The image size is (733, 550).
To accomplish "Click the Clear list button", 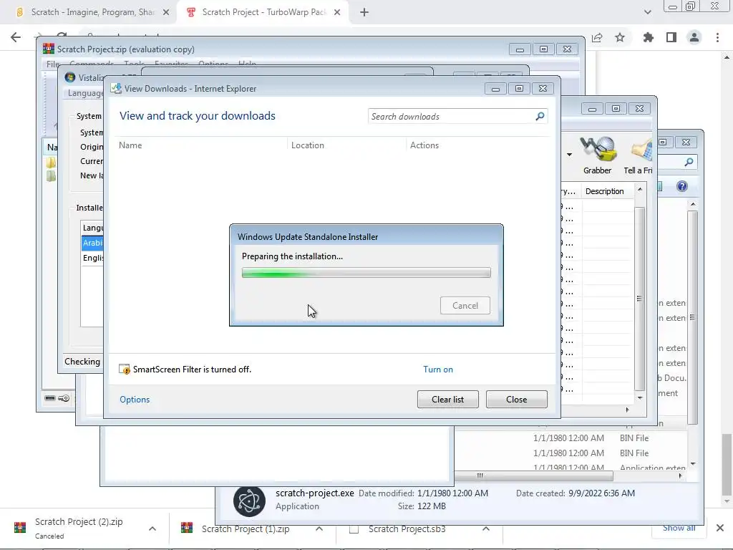I will pyautogui.click(x=448, y=400).
